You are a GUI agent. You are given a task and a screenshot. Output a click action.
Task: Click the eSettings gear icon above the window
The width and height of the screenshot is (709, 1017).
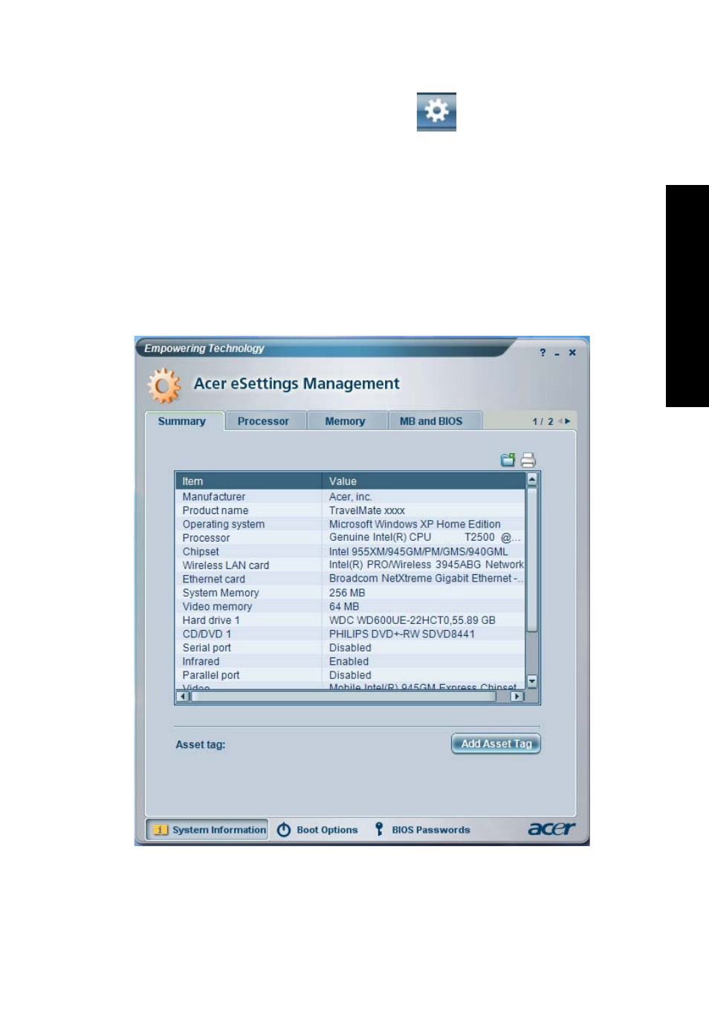point(436,111)
